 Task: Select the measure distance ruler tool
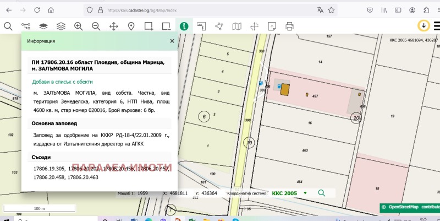[x=201, y=26]
